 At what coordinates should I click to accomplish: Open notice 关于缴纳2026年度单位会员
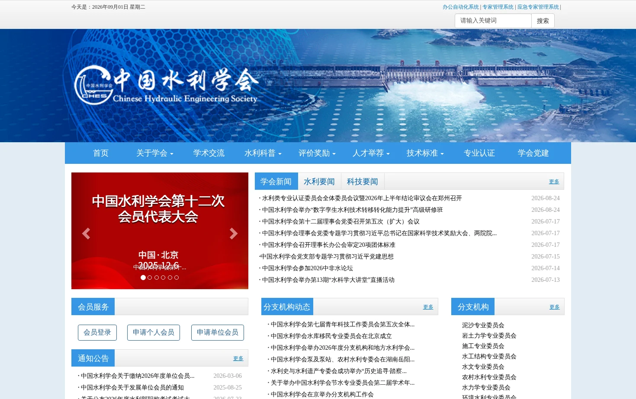point(138,376)
